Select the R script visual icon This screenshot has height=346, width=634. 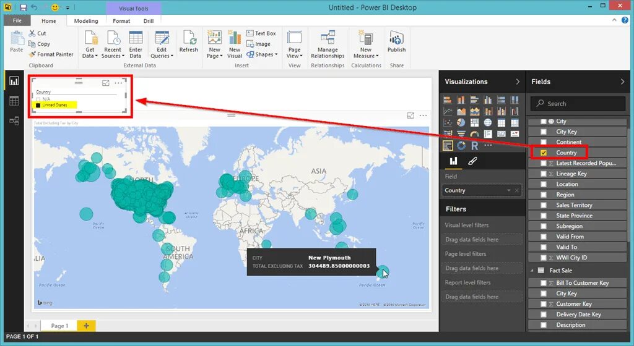point(474,146)
